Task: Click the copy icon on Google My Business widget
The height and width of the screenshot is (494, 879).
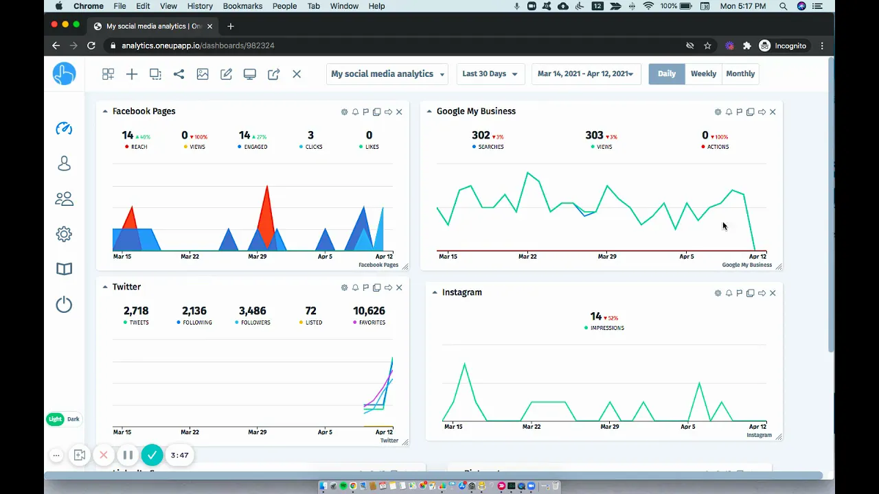Action: 751,112
